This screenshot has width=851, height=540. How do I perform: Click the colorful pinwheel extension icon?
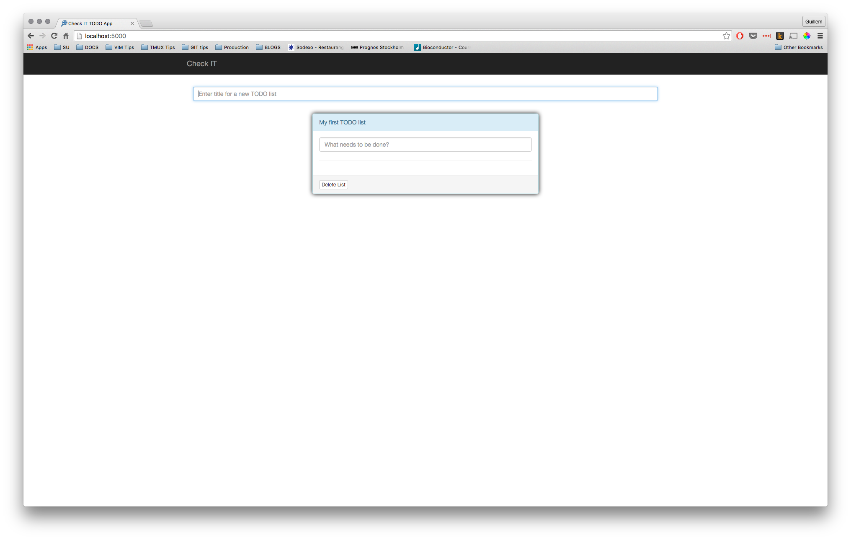point(807,36)
